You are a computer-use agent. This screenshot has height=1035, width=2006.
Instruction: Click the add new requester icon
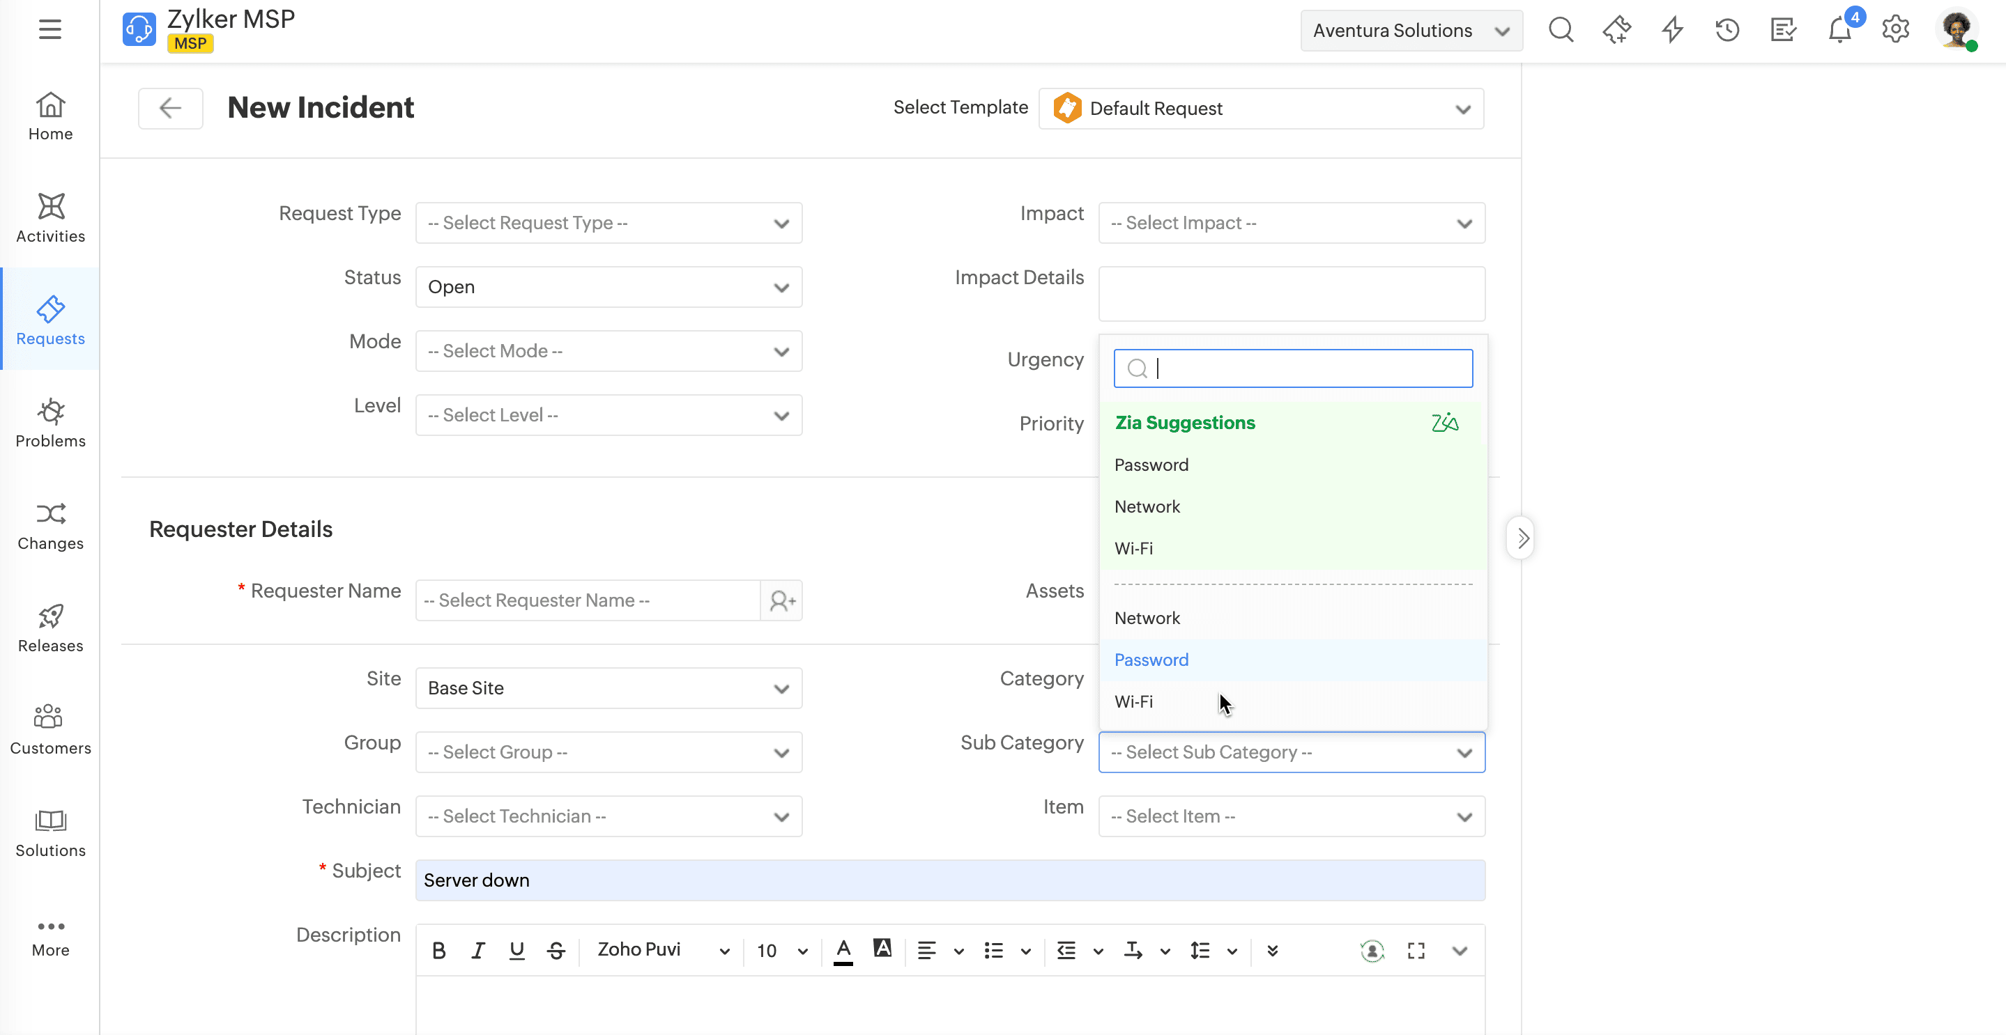coord(782,601)
